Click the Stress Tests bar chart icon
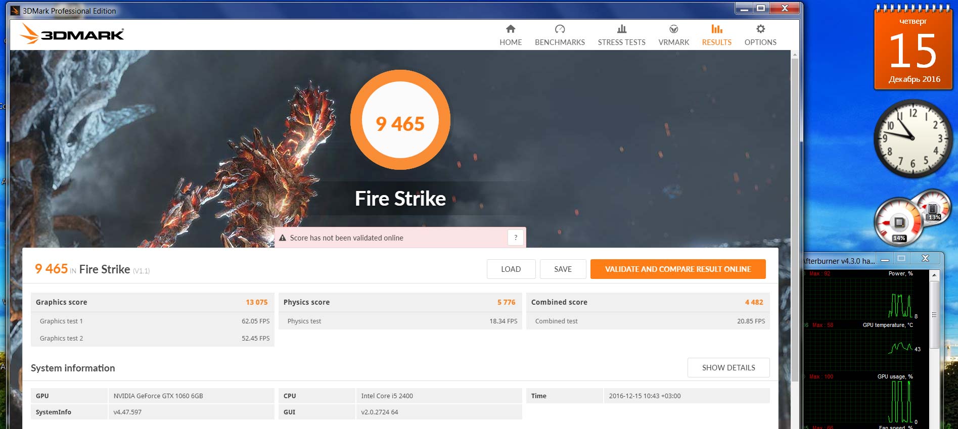 pos(622,29)
